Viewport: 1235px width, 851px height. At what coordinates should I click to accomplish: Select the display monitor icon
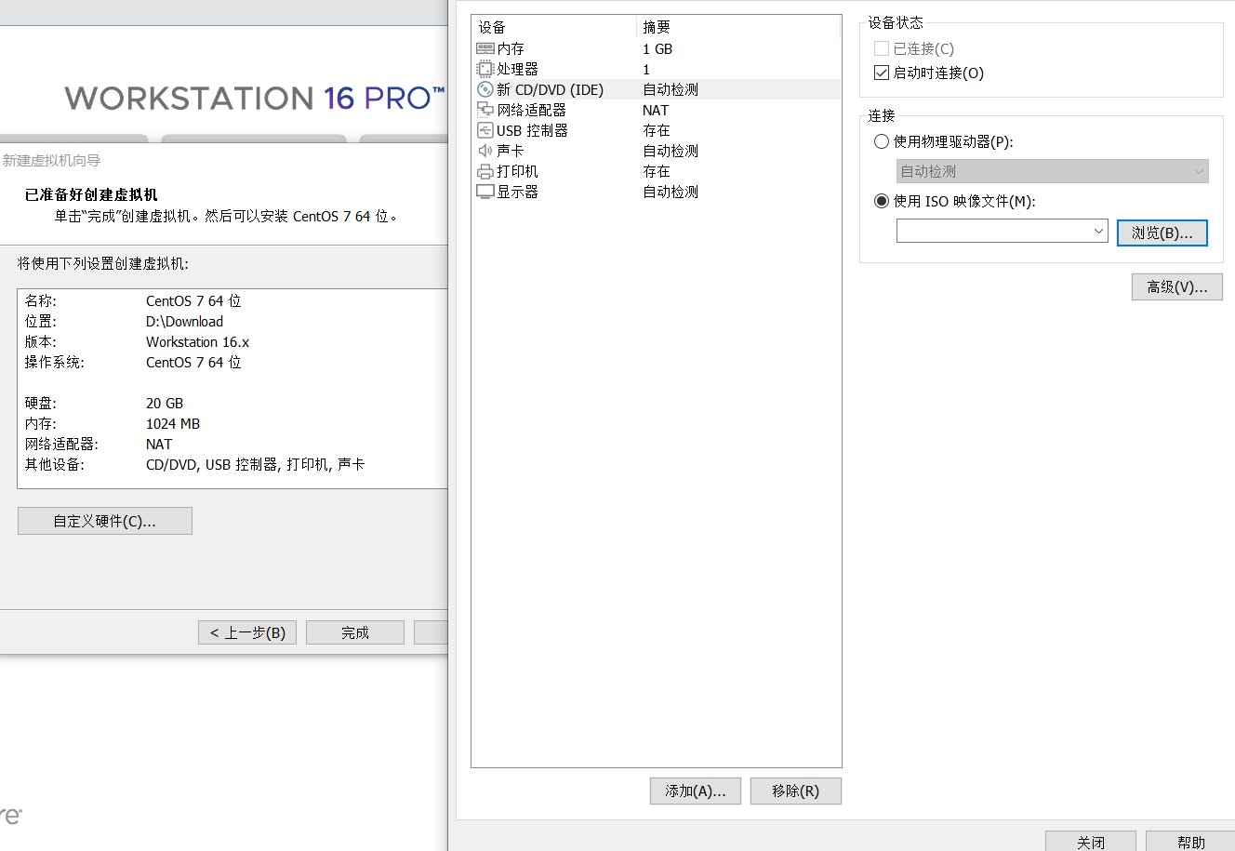[x=485, y=192]
